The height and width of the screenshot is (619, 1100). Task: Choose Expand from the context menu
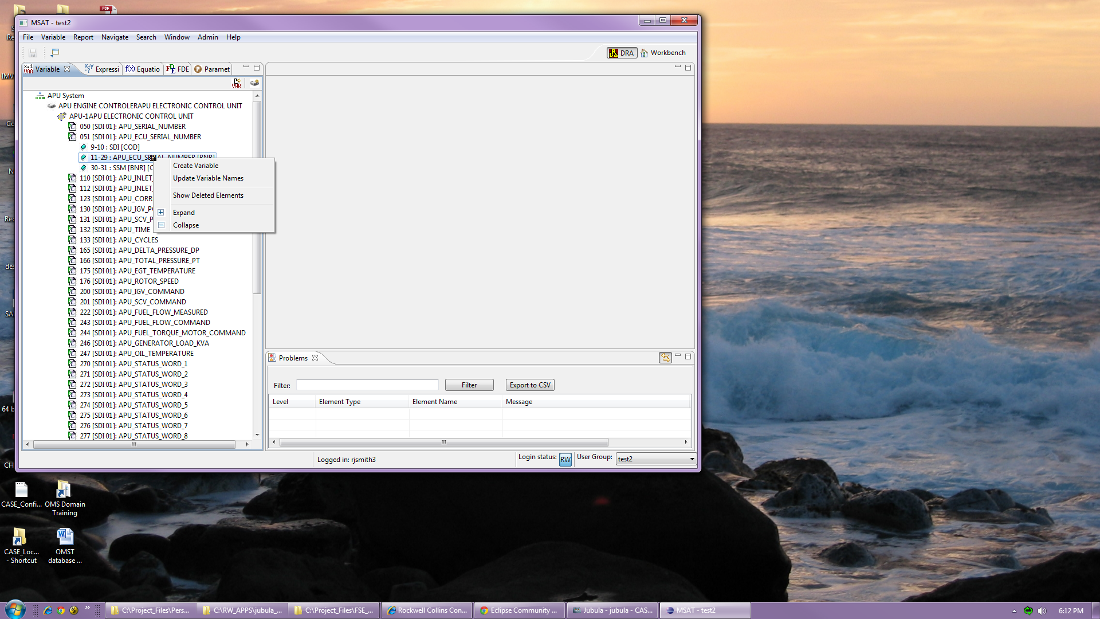(184, 213)
